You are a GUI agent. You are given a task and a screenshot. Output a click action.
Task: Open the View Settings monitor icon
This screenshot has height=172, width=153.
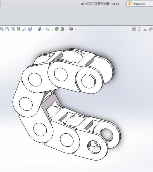[x=71, y=29]
